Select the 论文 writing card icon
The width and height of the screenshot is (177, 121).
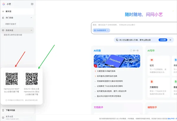(152, 60)
